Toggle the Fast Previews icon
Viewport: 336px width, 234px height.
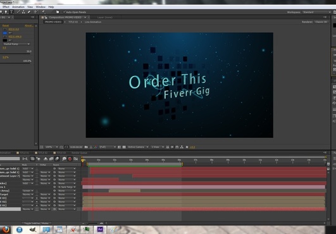[x=172, y=147]
